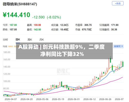Click the percent change (-8.02%)

54,17
